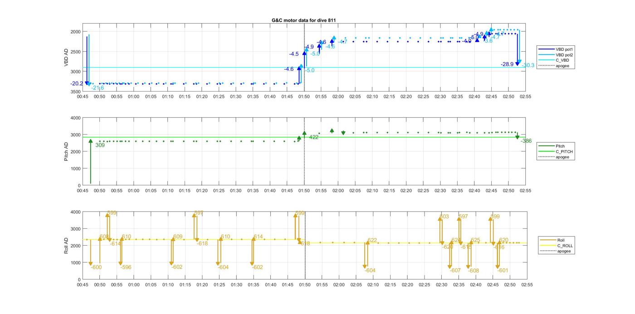This screenshot has height=314, width=635.
Task: Click the '-614' roll data label
Action: [115, 244]
